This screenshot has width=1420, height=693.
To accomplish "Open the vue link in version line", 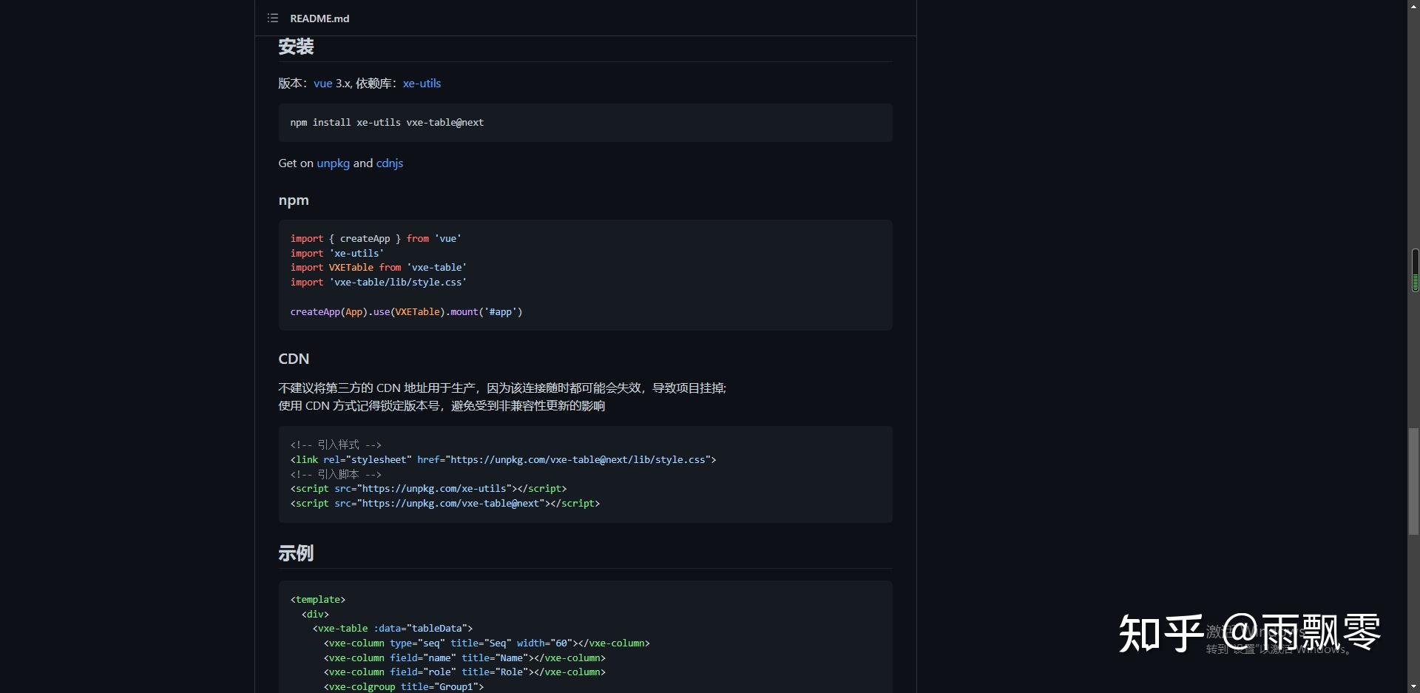I will tap(322, 84).
